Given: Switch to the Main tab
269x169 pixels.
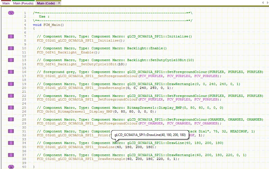Looking at the screenshot, I should (x=6, y=3).
